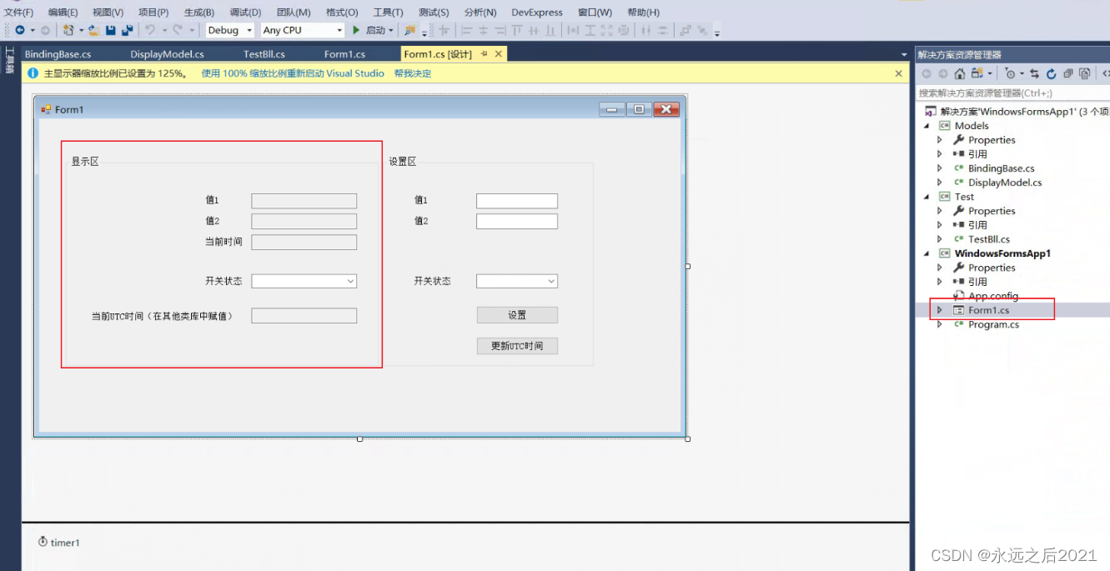Click the Sync with Active Document icon

pos(1036,73)
